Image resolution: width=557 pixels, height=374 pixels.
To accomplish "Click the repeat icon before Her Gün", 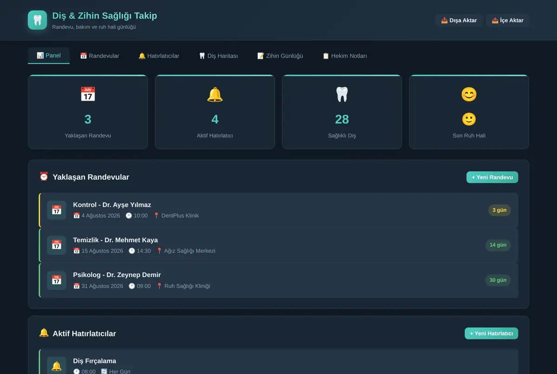I will 104,372.
